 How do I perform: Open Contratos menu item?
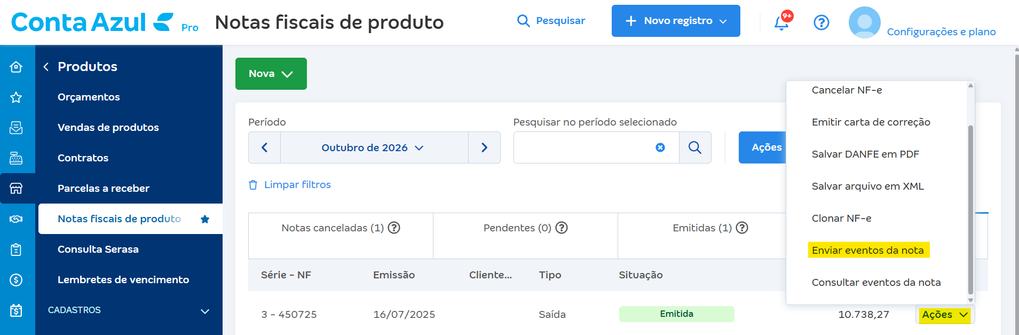tap(83, 158)
